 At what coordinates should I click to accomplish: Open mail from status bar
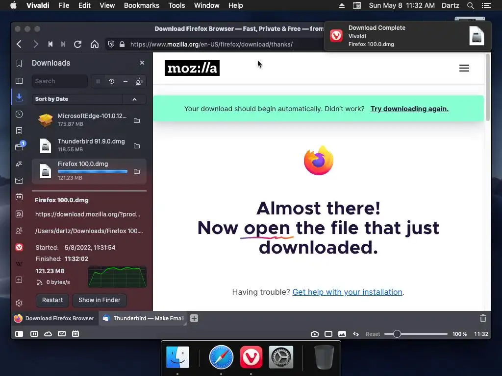[x=62, y=334]
